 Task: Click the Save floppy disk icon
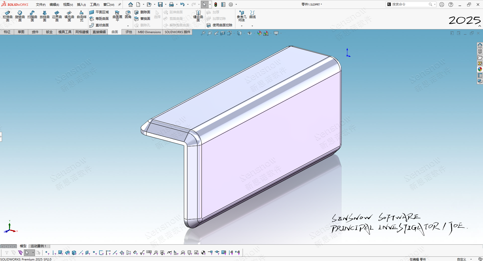pos(160,5)
